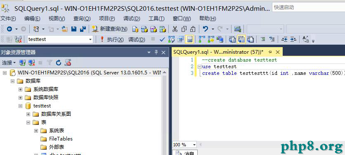This screenshot has width=345, height=155.
Task: Expand the 系统数据库 folder node
Action: tap(21, 89)
